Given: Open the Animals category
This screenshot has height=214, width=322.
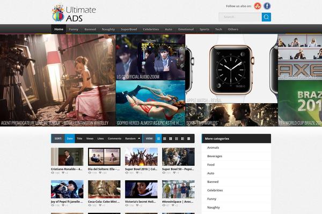Looking at the screenshot, I should pos(213,148).
